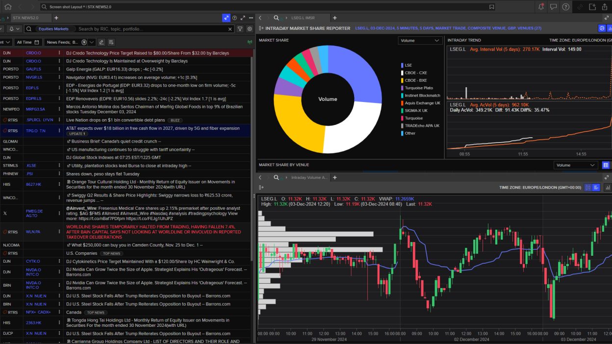Open help icon in STX NEWS panel header
This screenshot has width=612, height=344.
(x=234, y=18)
